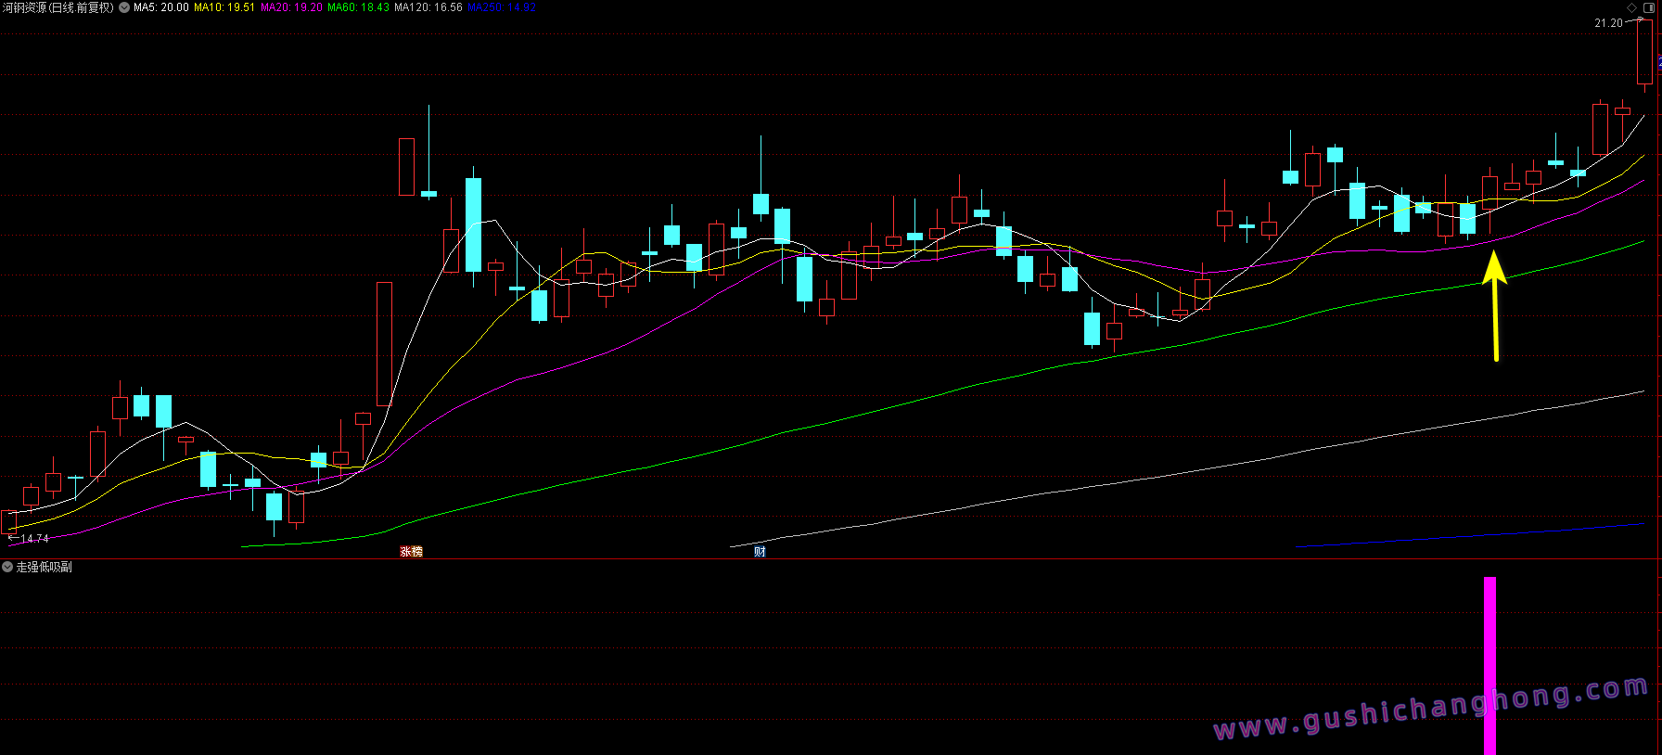Select the green MA60: 18.43 label
Image resolution: width=1662 pixels, height=755 pixels.
[358, 7]
